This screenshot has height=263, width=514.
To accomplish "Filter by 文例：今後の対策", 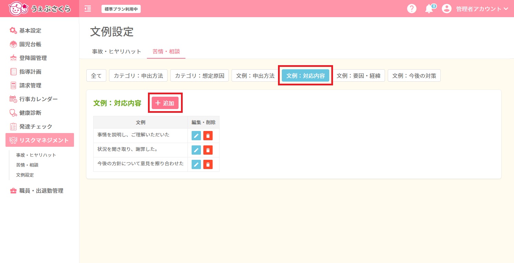I will [414, 76].
